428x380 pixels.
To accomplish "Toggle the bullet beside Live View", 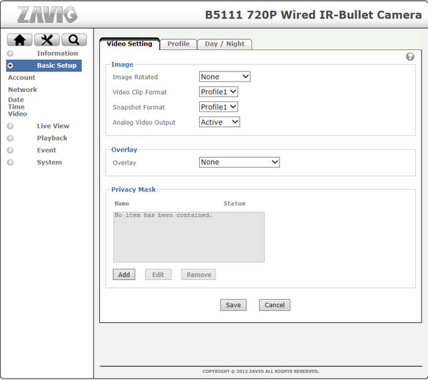I will [11, 126].
